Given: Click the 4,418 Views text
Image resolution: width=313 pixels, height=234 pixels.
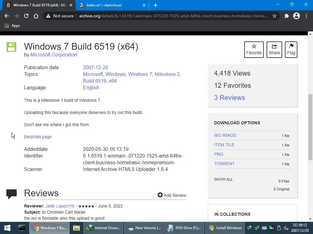Looking at the screenshot, I should pos(232,73).
